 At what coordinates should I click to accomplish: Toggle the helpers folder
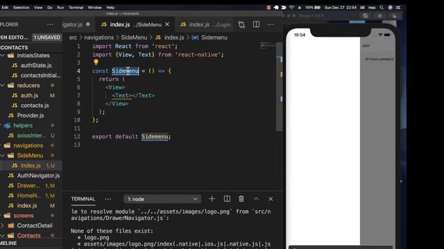point(23,125)
